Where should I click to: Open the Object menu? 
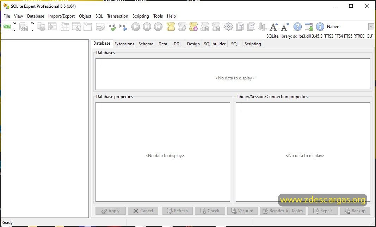pyautogui.click(x=85, y=16)
